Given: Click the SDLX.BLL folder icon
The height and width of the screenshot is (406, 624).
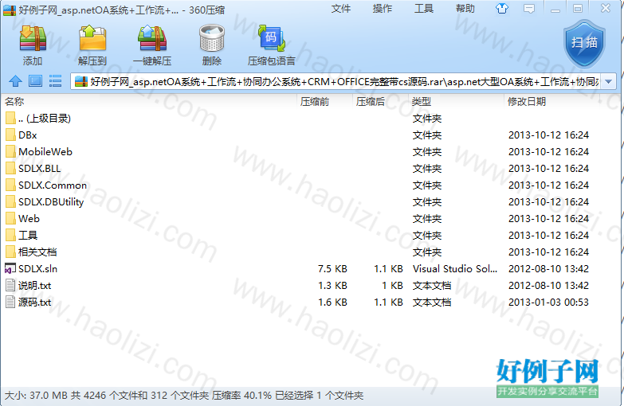Looking at the screenshot, I should (10, 168).
